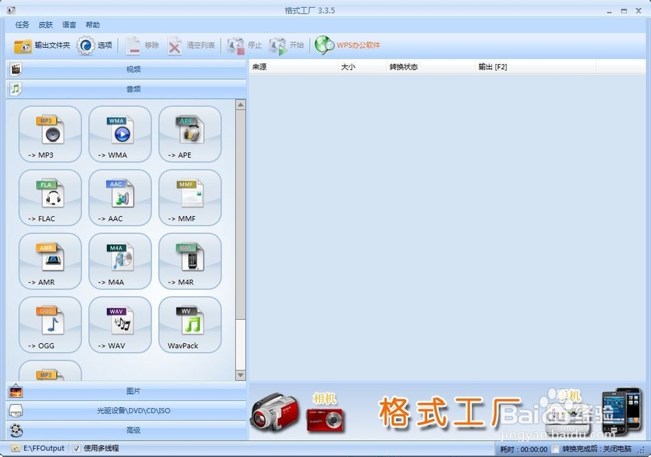This screenshot has width=651, height=457.
Task: Open the 皮肤 skin menu
Action: (x=46, y=25)
